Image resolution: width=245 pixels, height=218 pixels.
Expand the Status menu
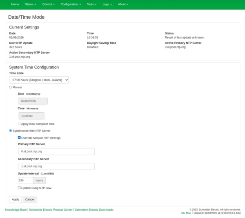click(x=30, y=4)
